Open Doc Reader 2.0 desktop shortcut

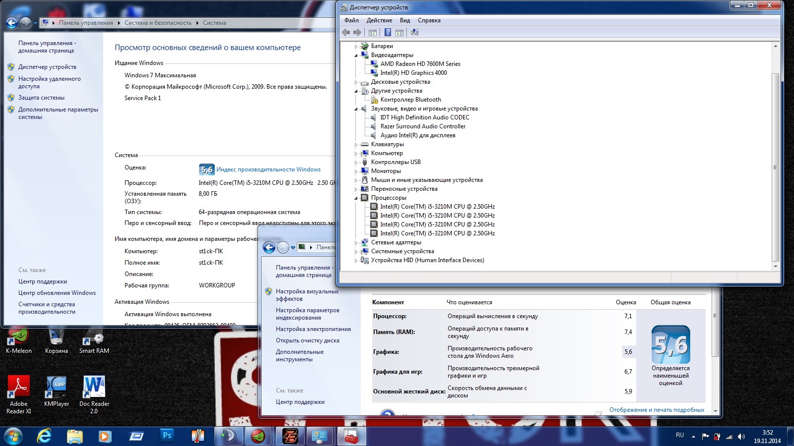pos(94,395)
